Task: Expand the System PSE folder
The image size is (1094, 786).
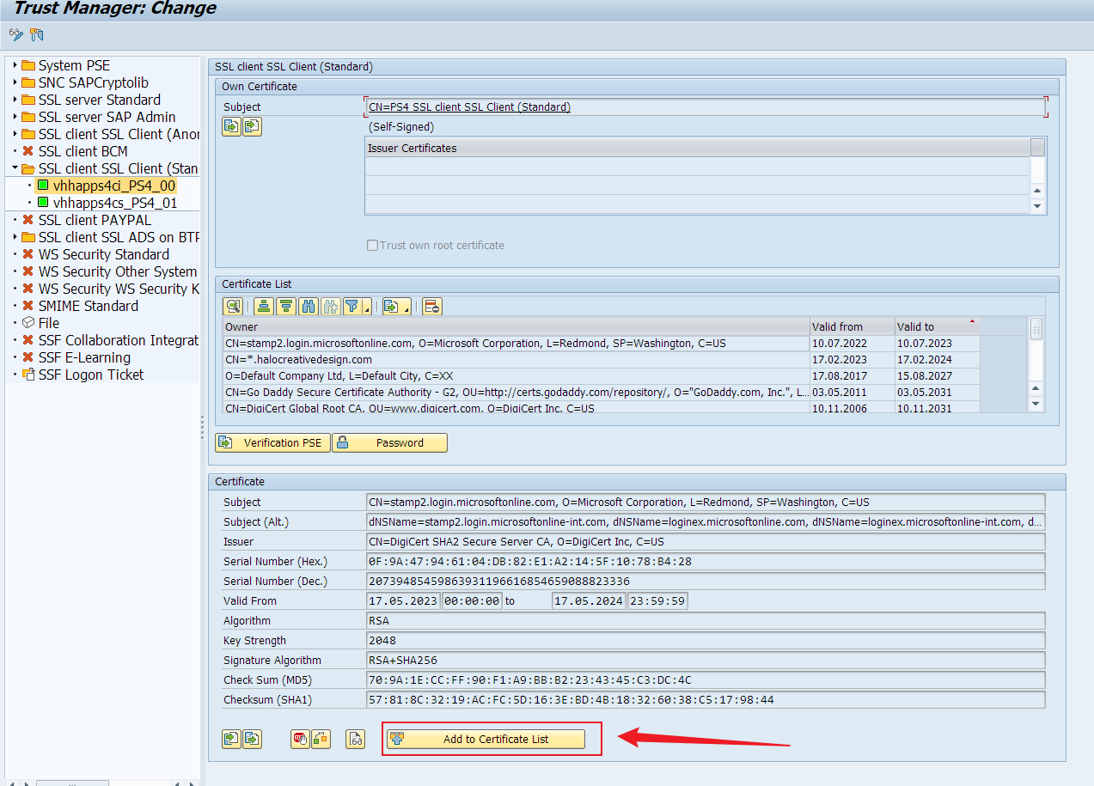Action: 15,65
